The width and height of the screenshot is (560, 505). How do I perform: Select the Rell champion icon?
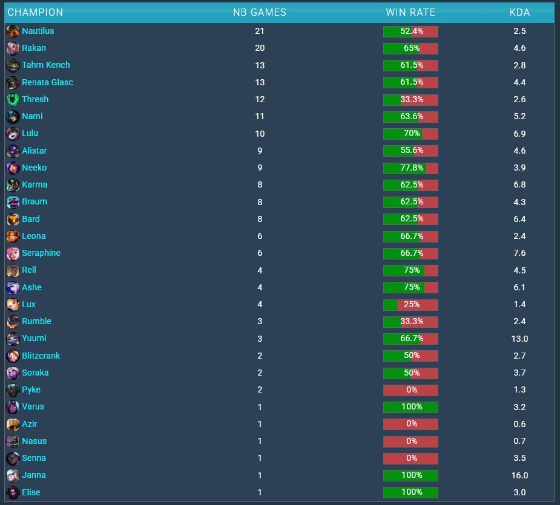tap(13, 270)
